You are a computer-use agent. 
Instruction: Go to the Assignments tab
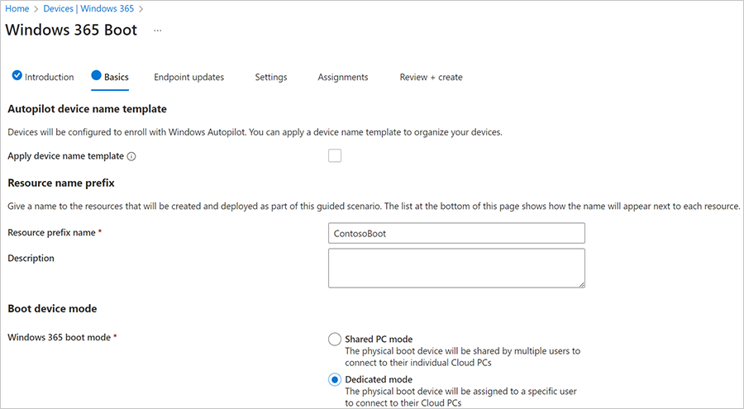pos(343,77)
